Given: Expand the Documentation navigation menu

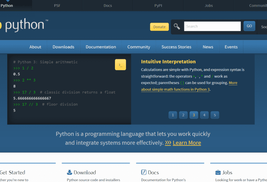Looking at the screenshot, I should coord(101,47).
